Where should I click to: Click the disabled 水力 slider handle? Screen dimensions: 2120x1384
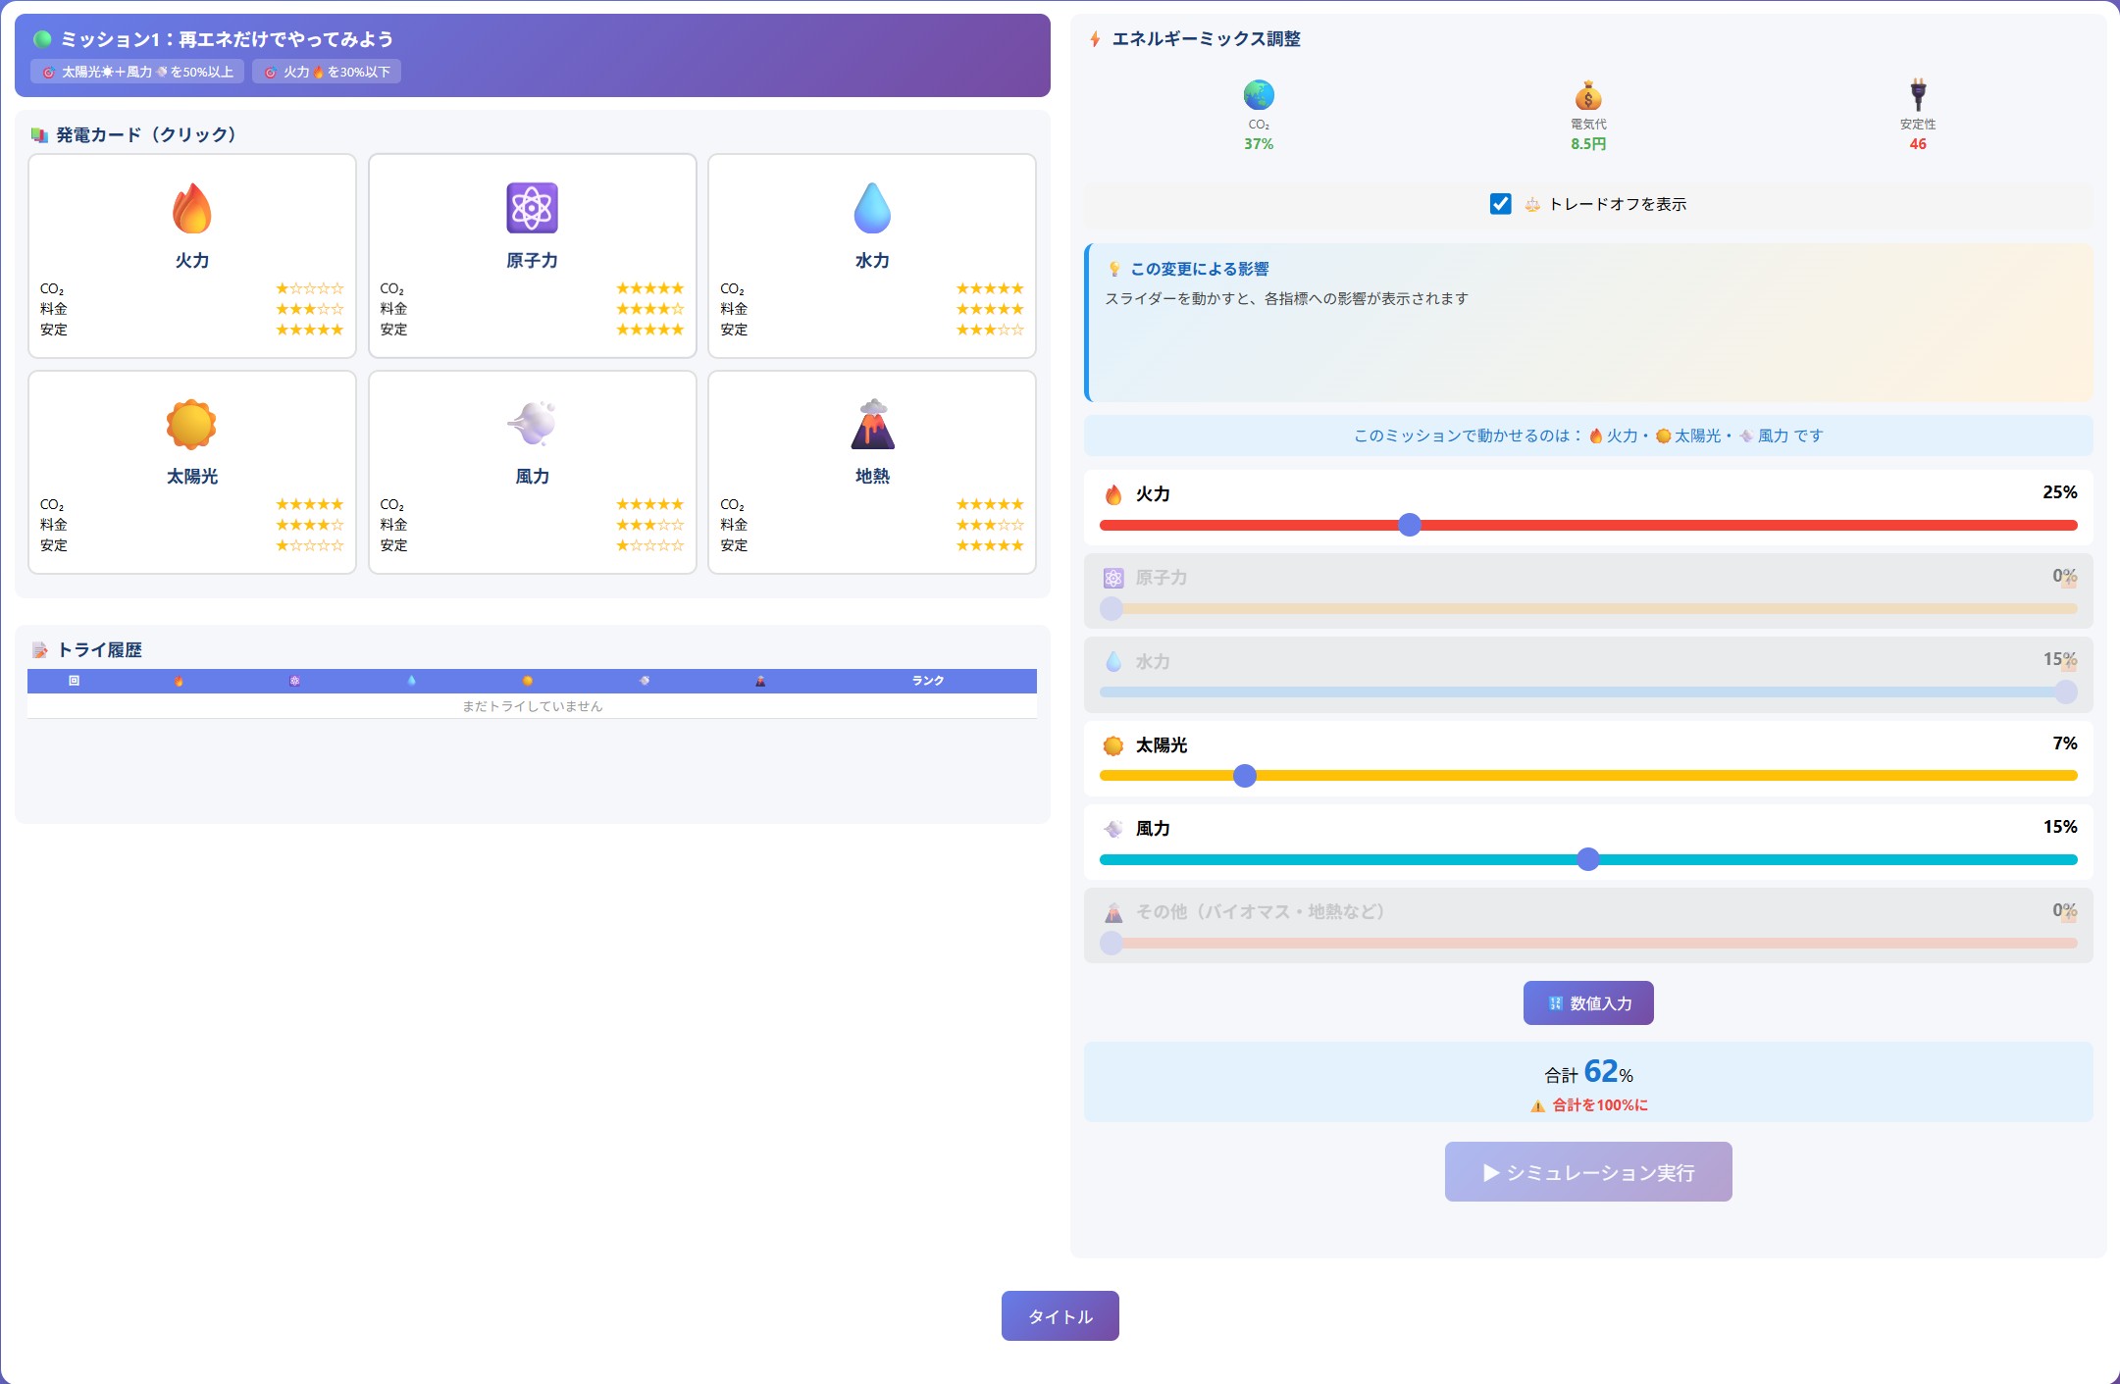coord(2066,692)
